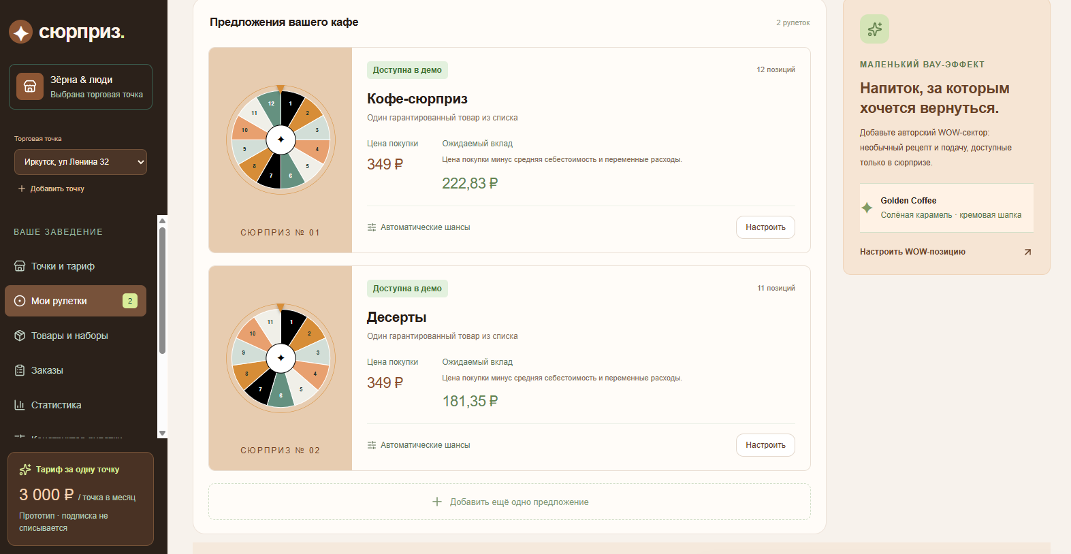Click the Статистика bar chart icon
Image resolution: width=1071 pixels, height=554 pixels.
pyautogui.click(x=20, y=405)
